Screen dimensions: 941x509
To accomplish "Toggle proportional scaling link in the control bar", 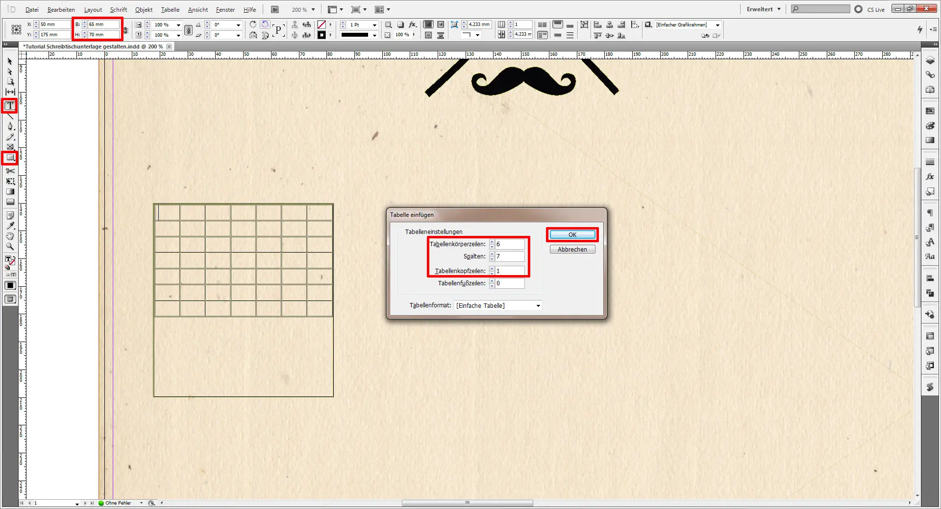I will (x=189, y=30).
